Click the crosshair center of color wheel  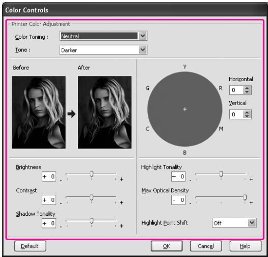[185, 109]
